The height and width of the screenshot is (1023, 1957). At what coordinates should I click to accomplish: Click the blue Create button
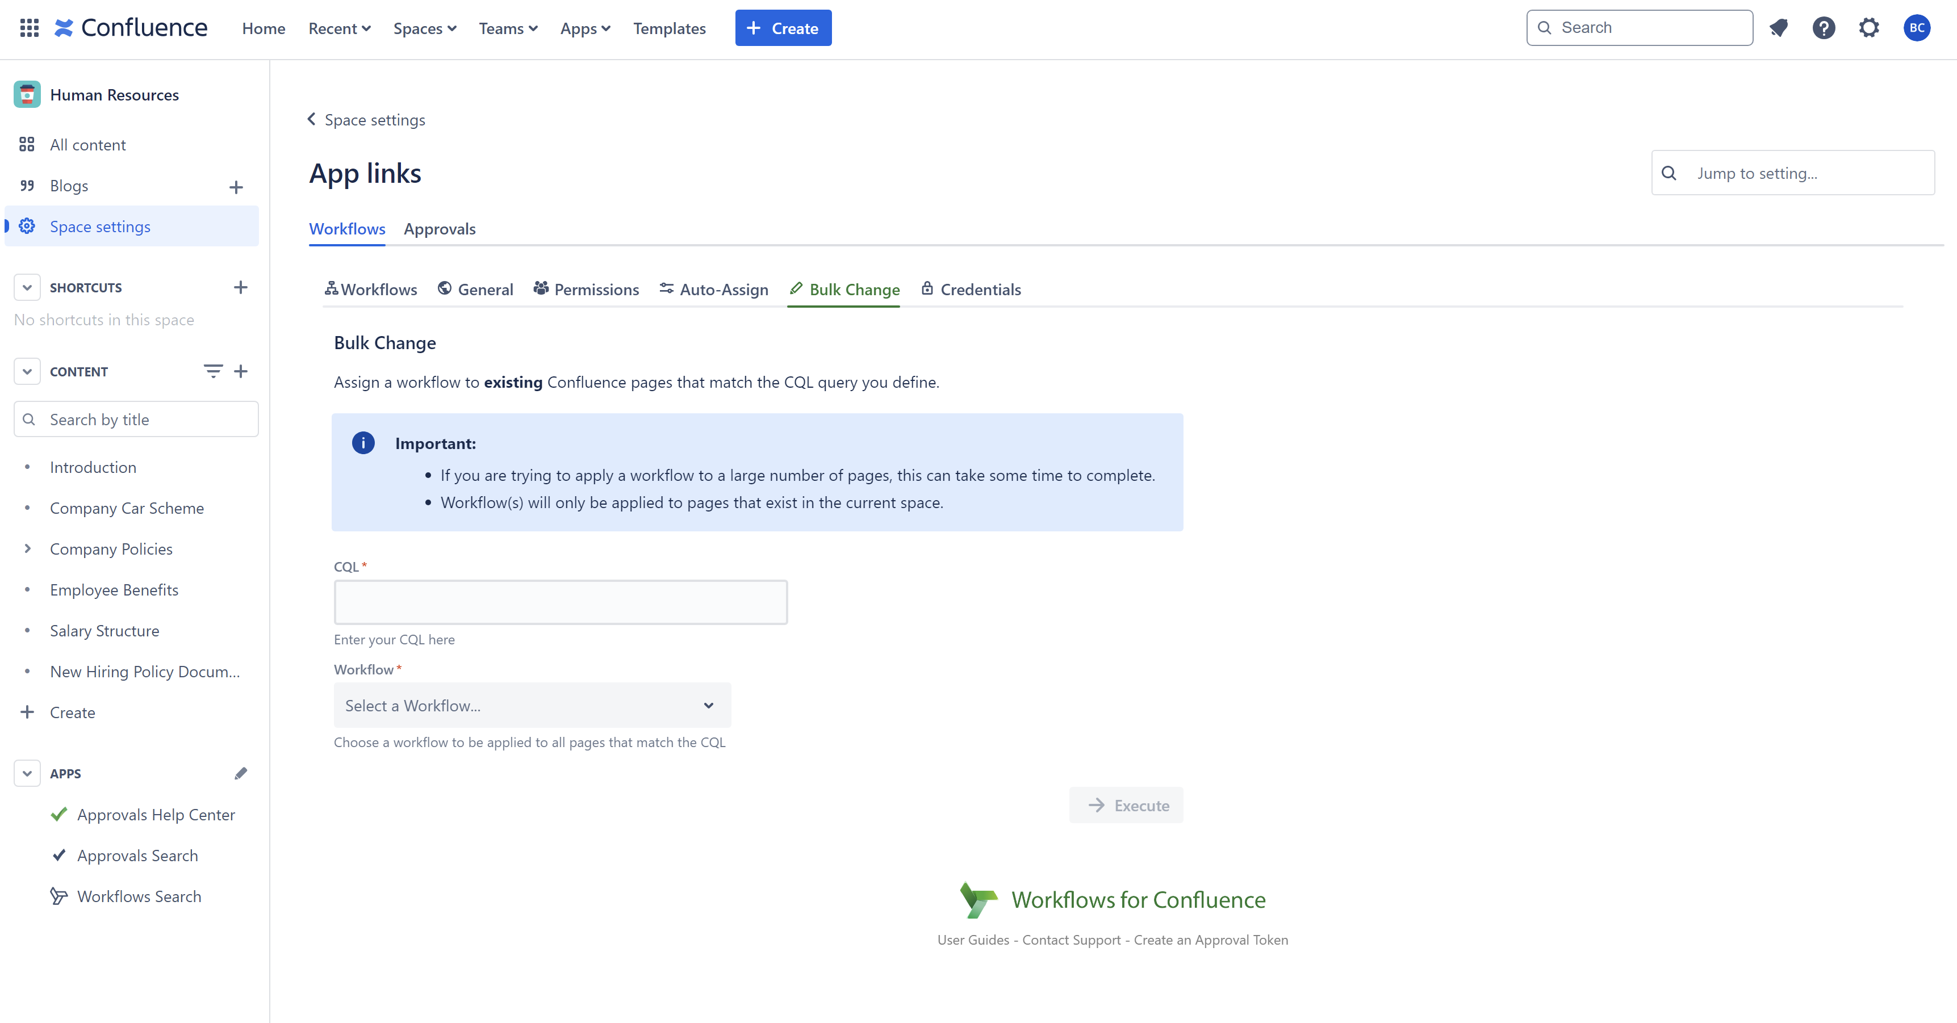(x=783, y=28)
